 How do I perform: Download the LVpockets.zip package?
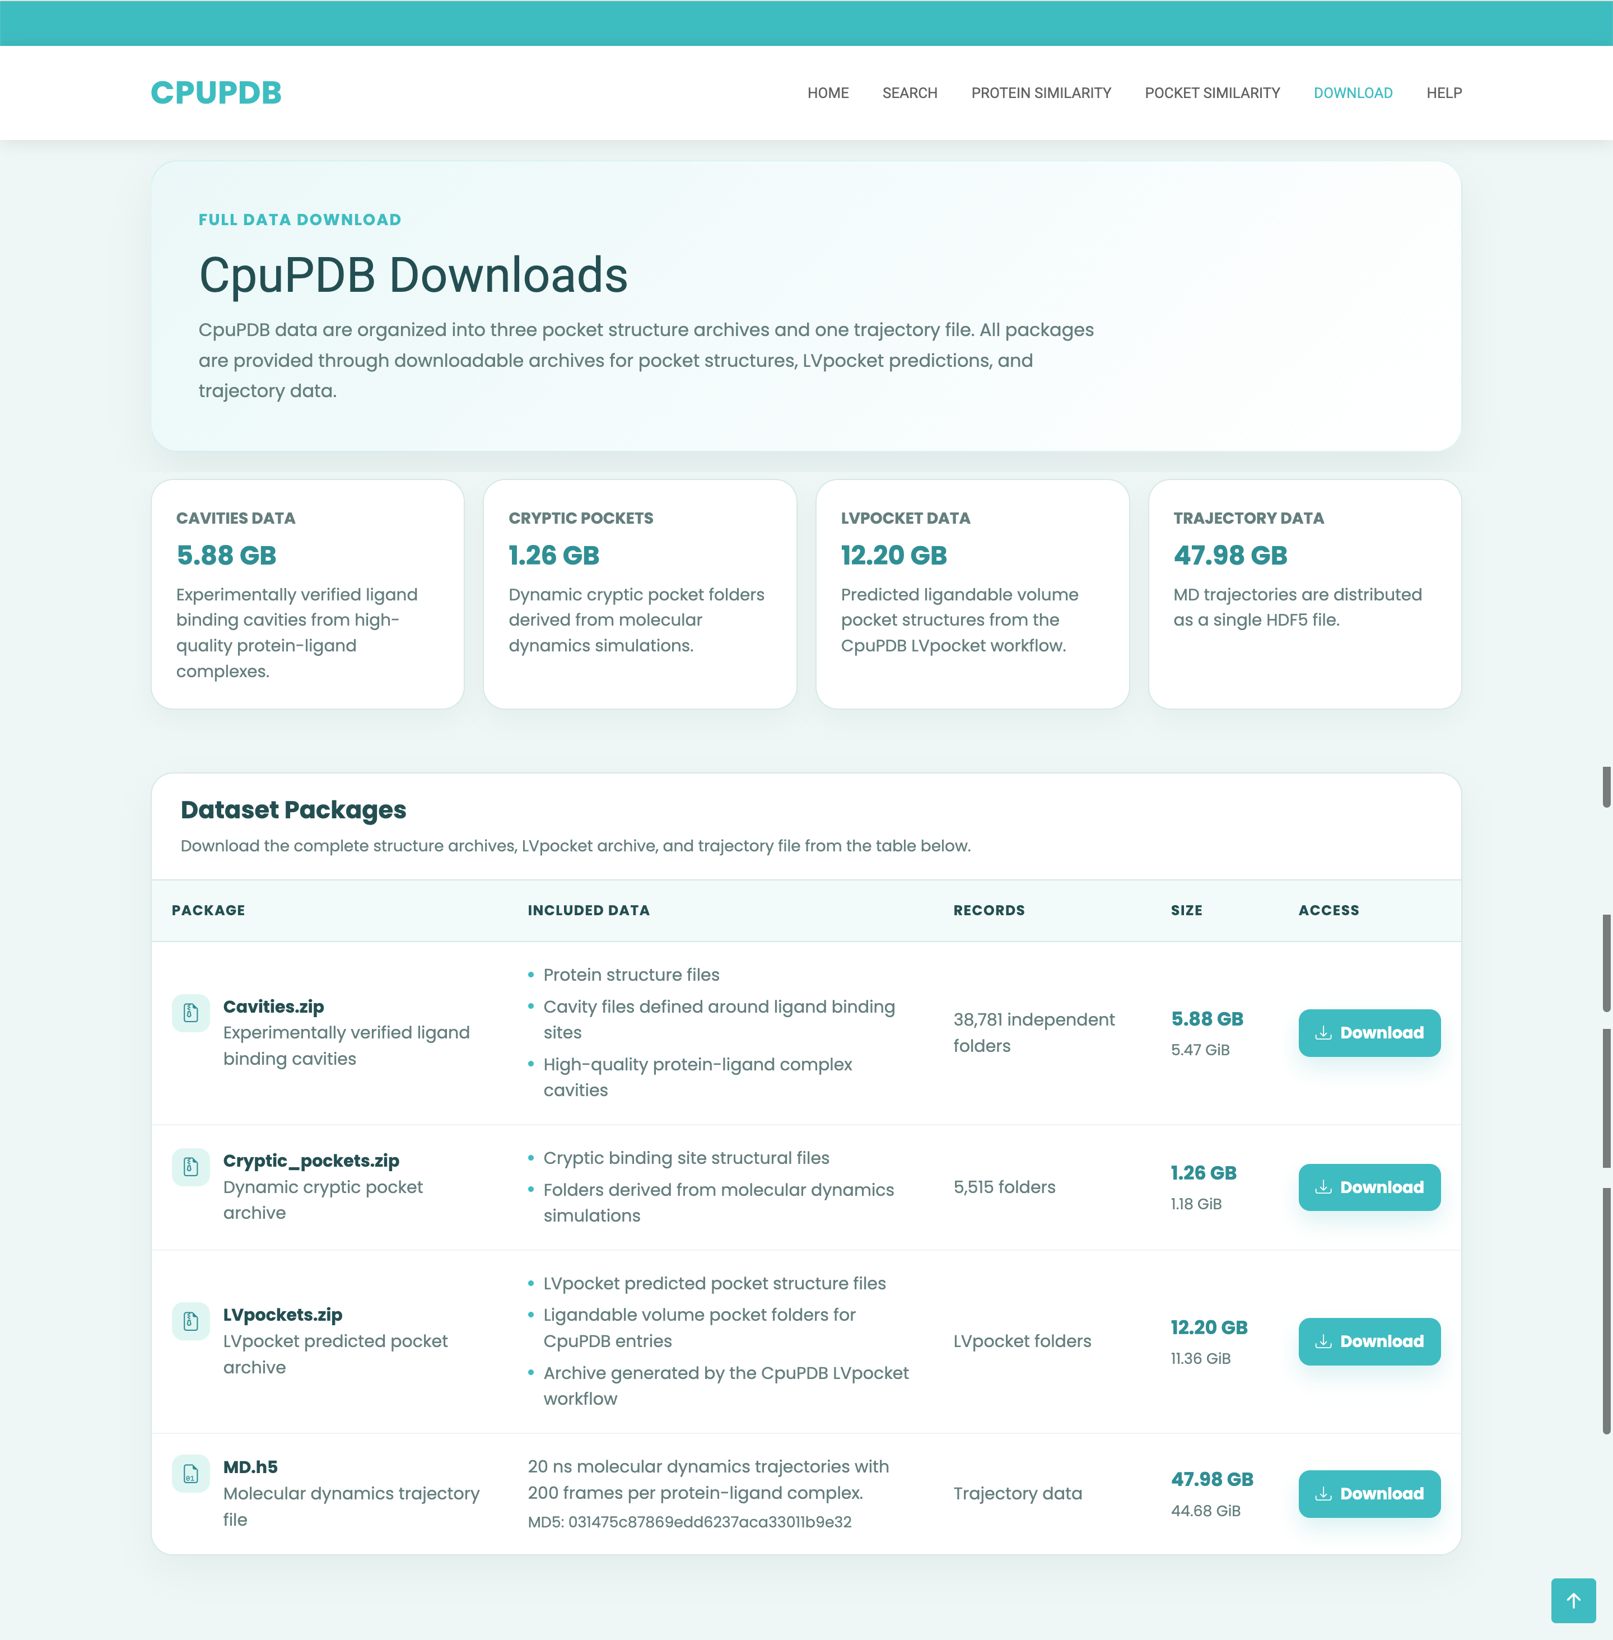[1369, 1341]
